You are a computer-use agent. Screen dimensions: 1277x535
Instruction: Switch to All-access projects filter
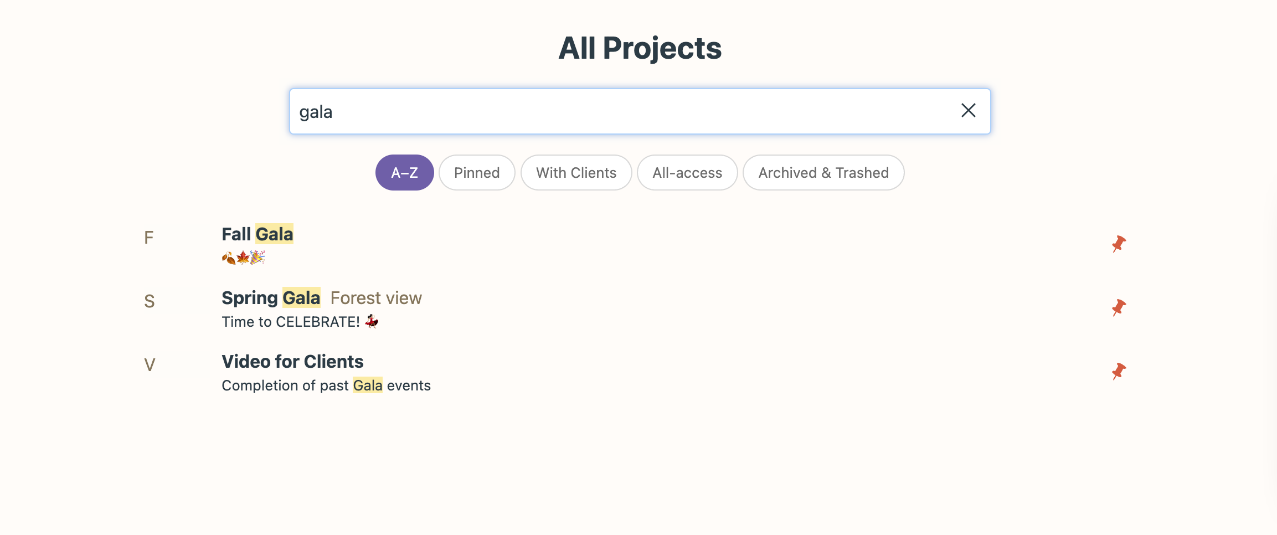pyautogui.click(x=687, y=173)
